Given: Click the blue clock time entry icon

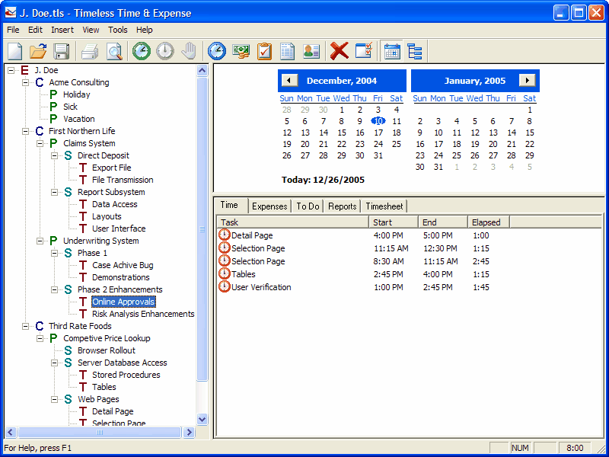Looking at the screenshot, I should [217, 51].
